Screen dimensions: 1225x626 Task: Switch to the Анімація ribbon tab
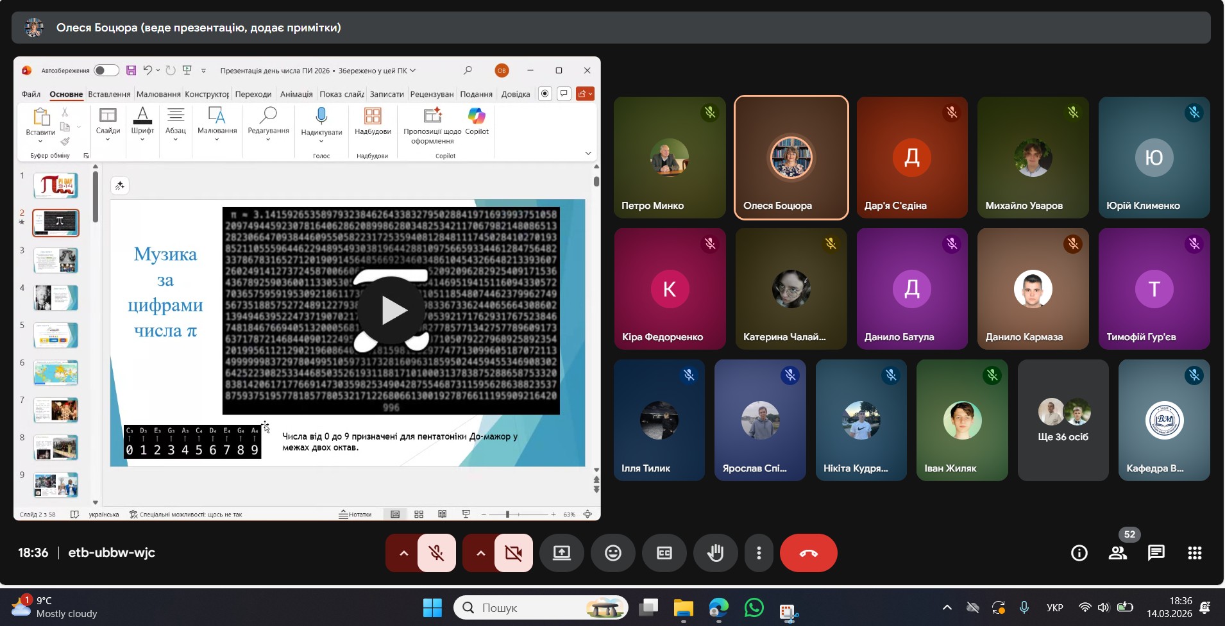pyautogui.click(x=296, y=94)
